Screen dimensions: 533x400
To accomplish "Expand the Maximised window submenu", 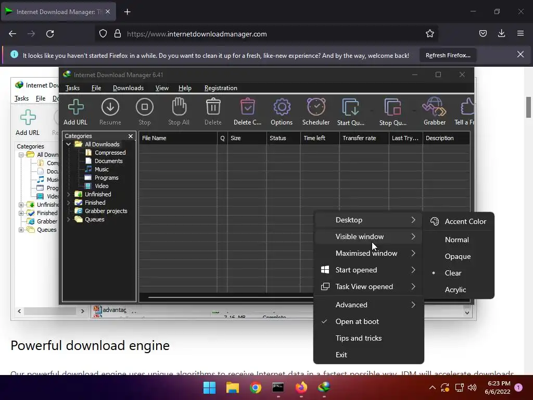I will [369, 254].
